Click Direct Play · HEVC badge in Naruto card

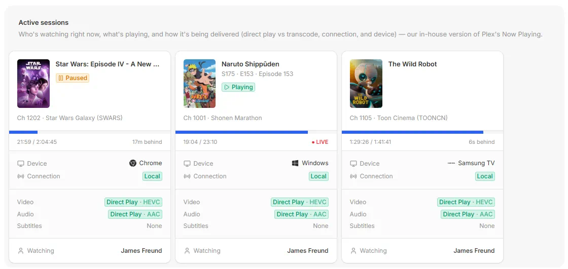click(300, 202)
